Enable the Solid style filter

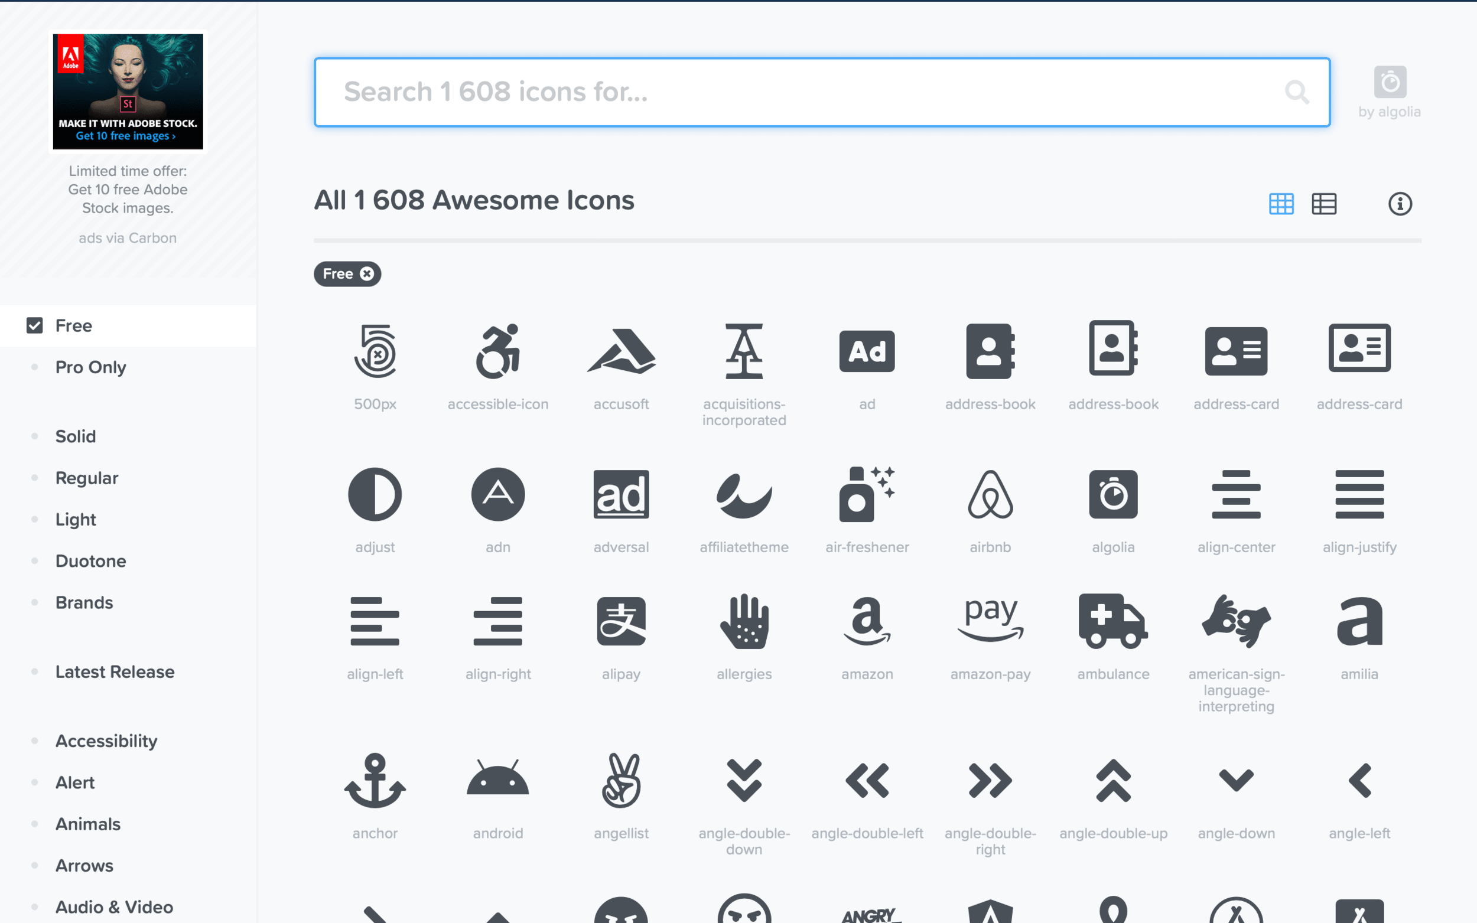pyautogui.click(x=76, y=436)
